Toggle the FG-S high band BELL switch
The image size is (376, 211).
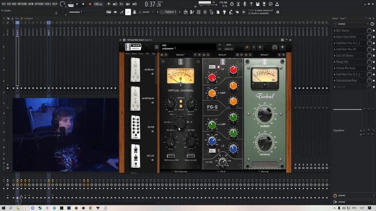click(212, 67)
